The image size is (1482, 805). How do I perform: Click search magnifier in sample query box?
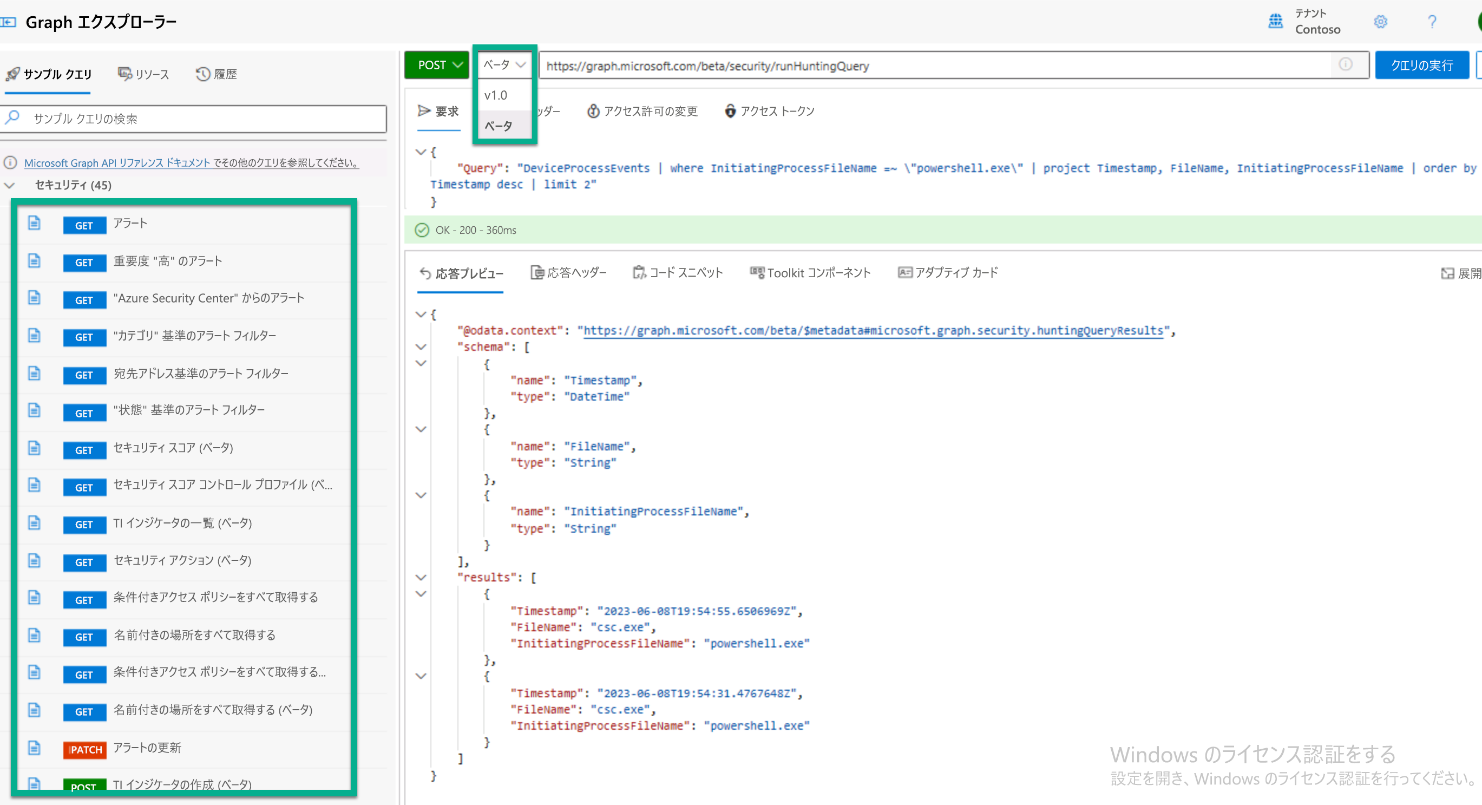(x=12, y=118)
